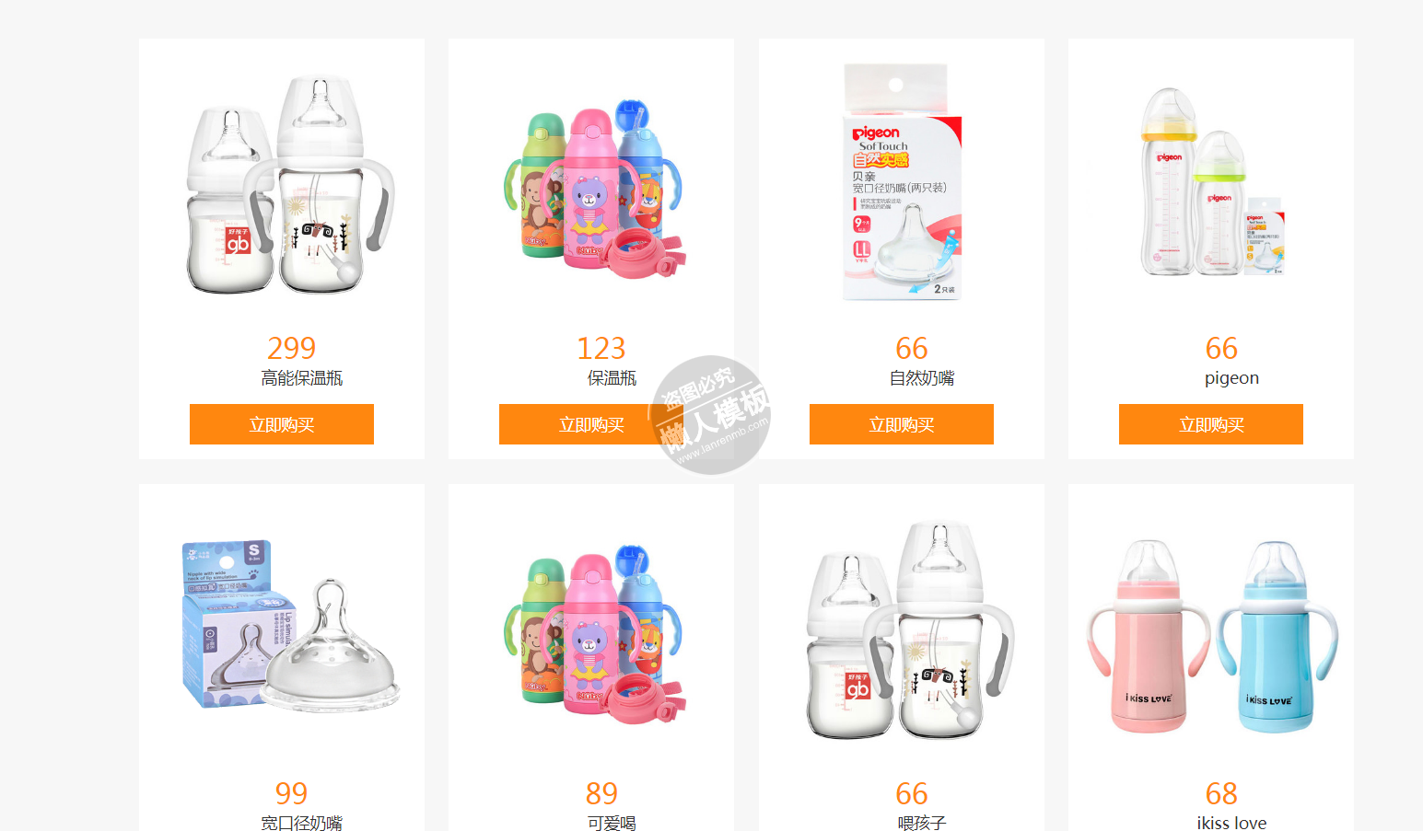Click the price 68 above ikiss love
The height and width of the screenshot is (831, 1423).
click(x=1221, y=793)
